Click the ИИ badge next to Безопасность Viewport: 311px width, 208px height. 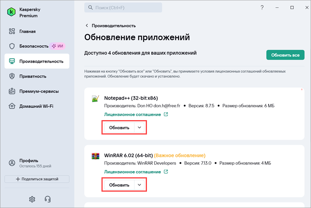[x=57, y=46]
